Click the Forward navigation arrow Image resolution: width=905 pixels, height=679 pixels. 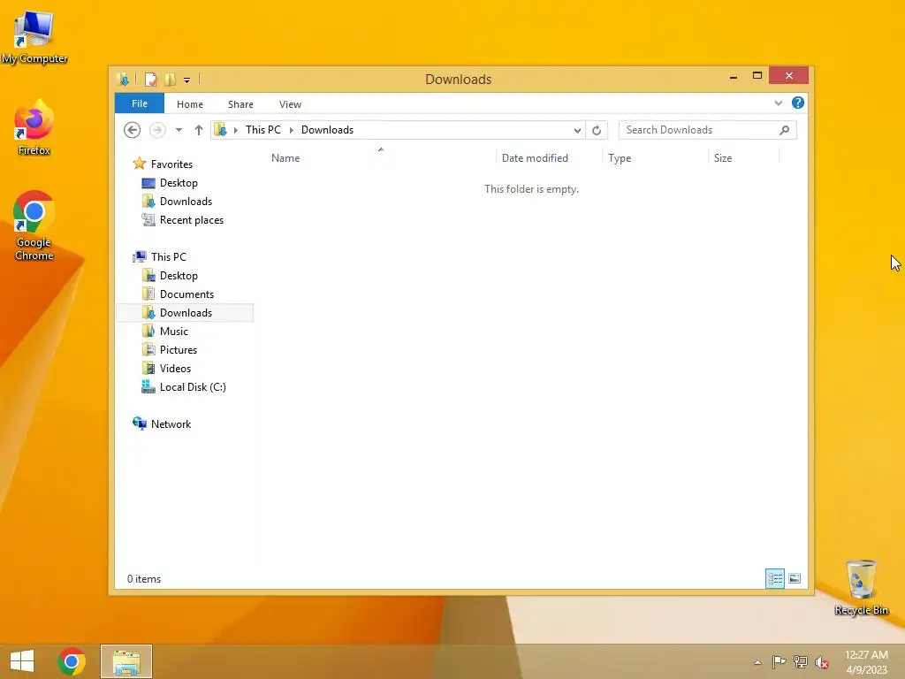pos(157,130)
